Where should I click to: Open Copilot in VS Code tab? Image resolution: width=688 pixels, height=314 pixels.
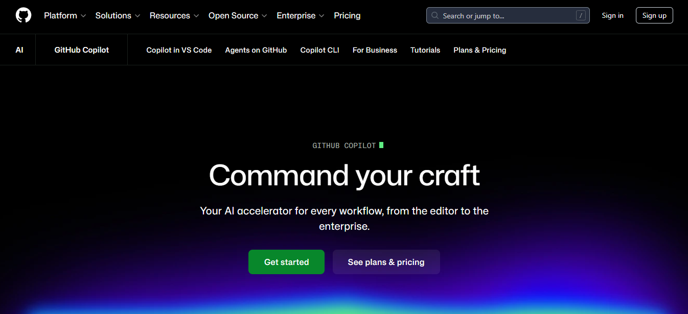tap(179, 50)
